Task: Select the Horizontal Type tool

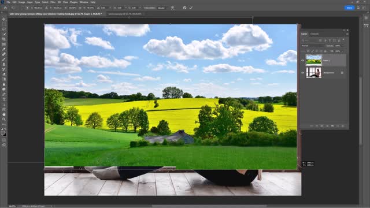Action: (x=4, y=99)
